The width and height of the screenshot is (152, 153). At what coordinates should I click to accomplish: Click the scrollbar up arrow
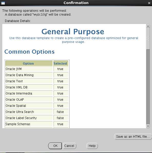[x=148, y=26]
